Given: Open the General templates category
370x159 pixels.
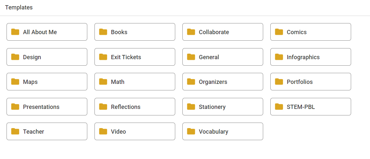Looking at the screenshot, I should point(223,57).
